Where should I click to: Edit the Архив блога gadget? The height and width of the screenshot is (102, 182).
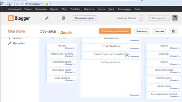[x=175, y=88]
